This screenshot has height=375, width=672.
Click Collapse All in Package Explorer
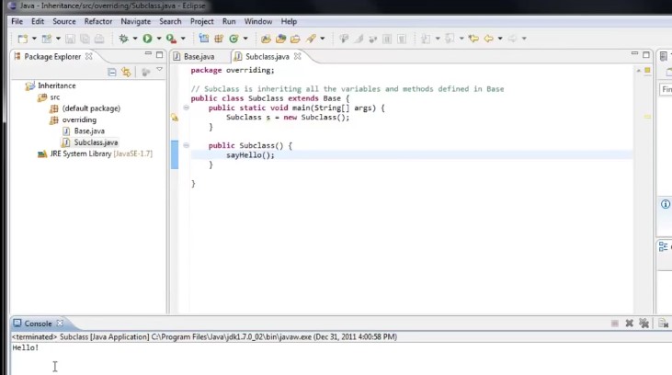coord(112,72)
